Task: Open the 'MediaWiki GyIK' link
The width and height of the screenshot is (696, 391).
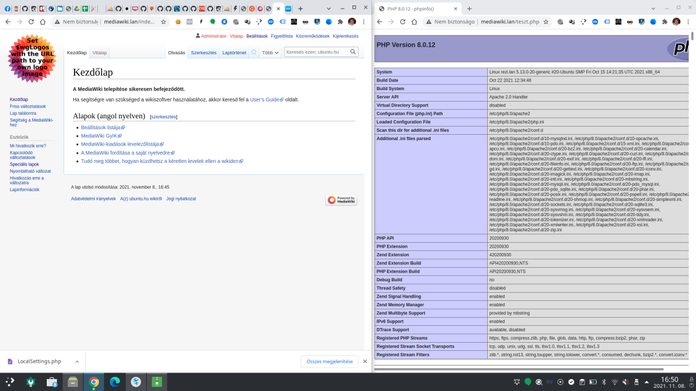Action: 101,136
